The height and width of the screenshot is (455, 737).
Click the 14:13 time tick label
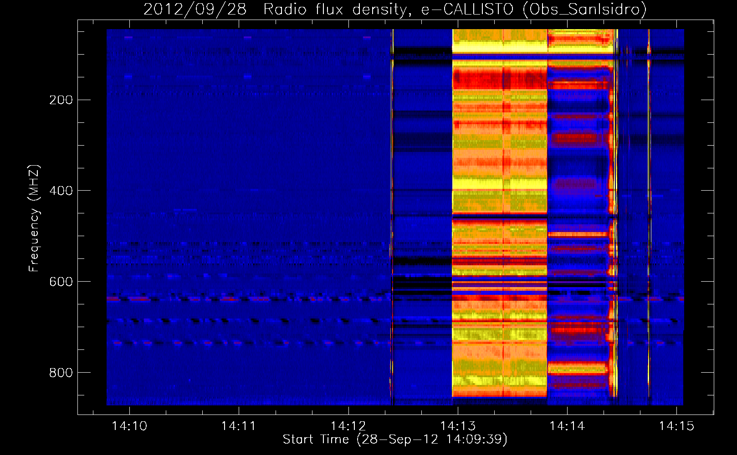(458, 426)
